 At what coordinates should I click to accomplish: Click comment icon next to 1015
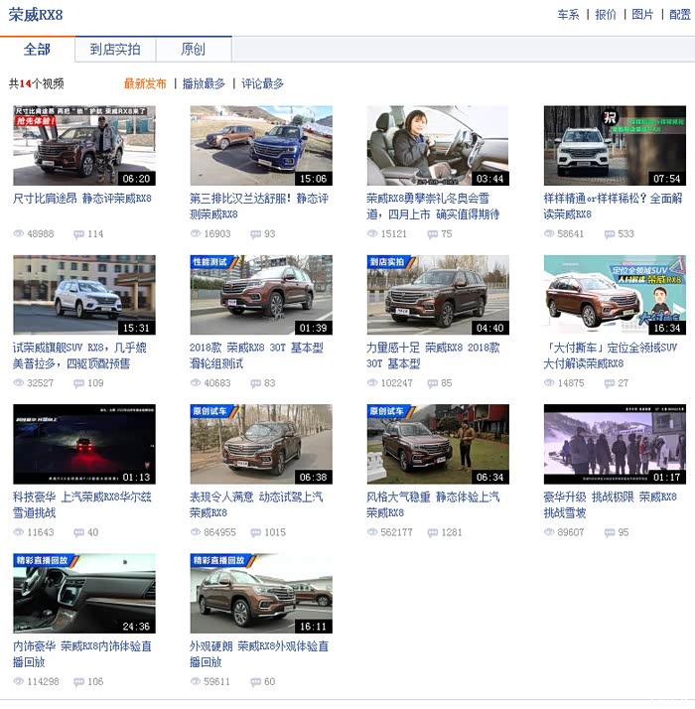[255, 532]
